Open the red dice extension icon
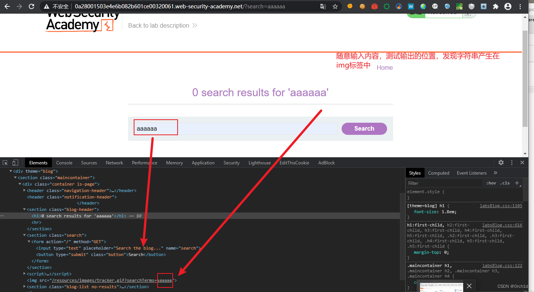The image size is (534, 292). (375, 6)
